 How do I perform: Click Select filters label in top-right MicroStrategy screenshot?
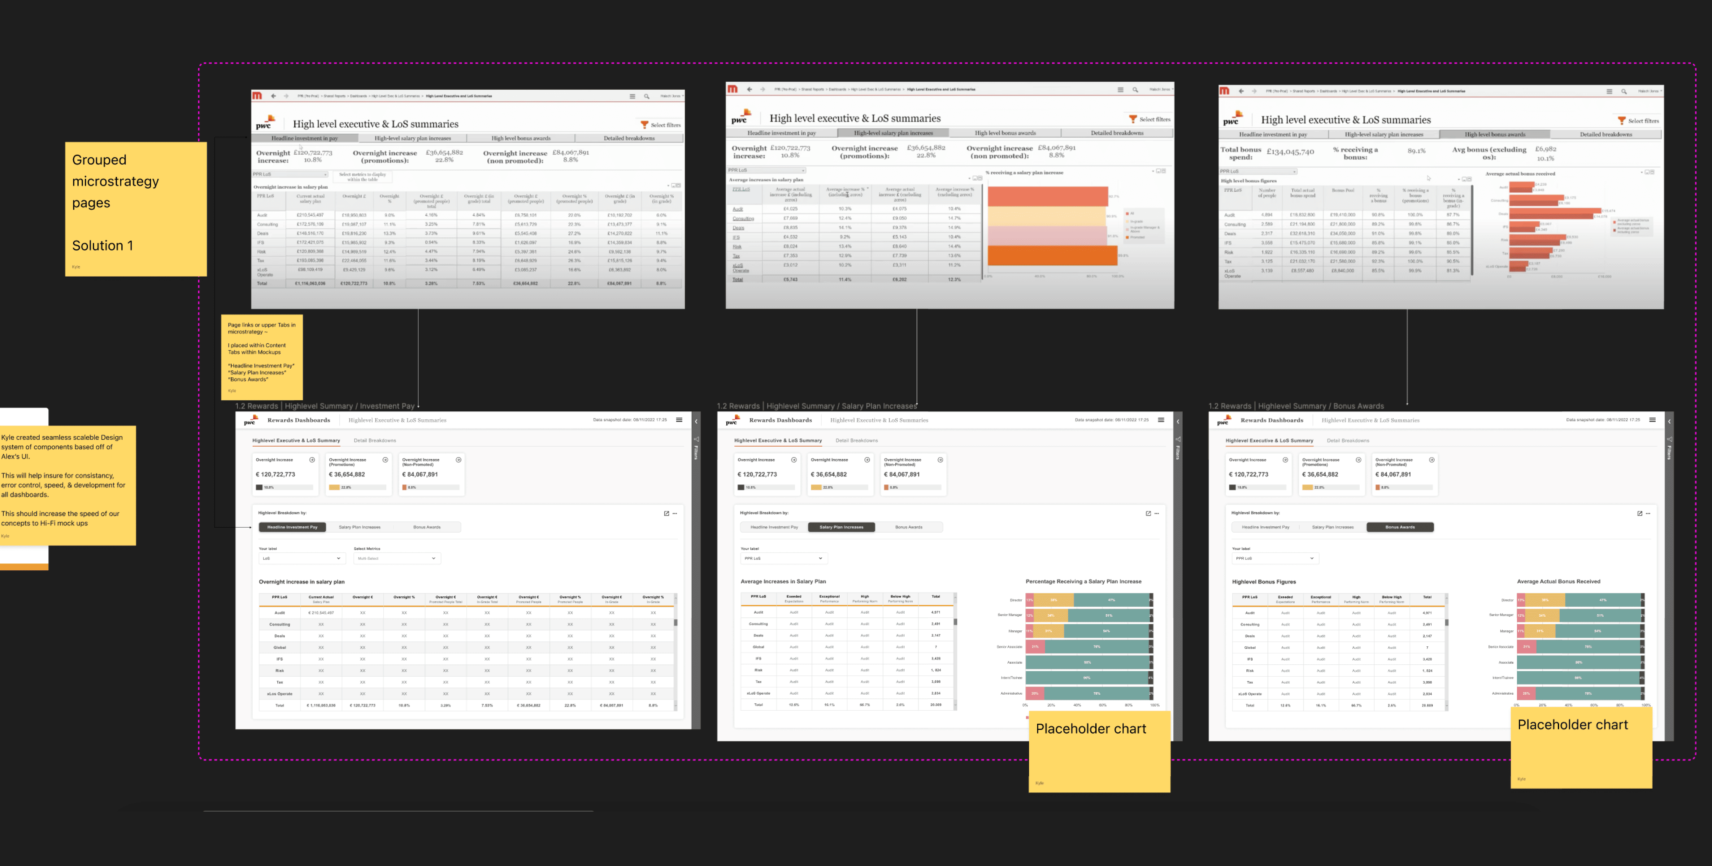click(1643, 121)
